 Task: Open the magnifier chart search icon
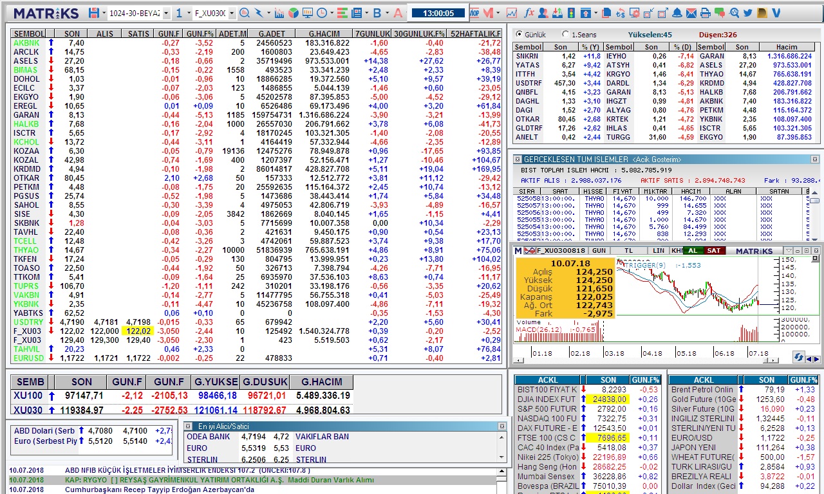point(245,13)
